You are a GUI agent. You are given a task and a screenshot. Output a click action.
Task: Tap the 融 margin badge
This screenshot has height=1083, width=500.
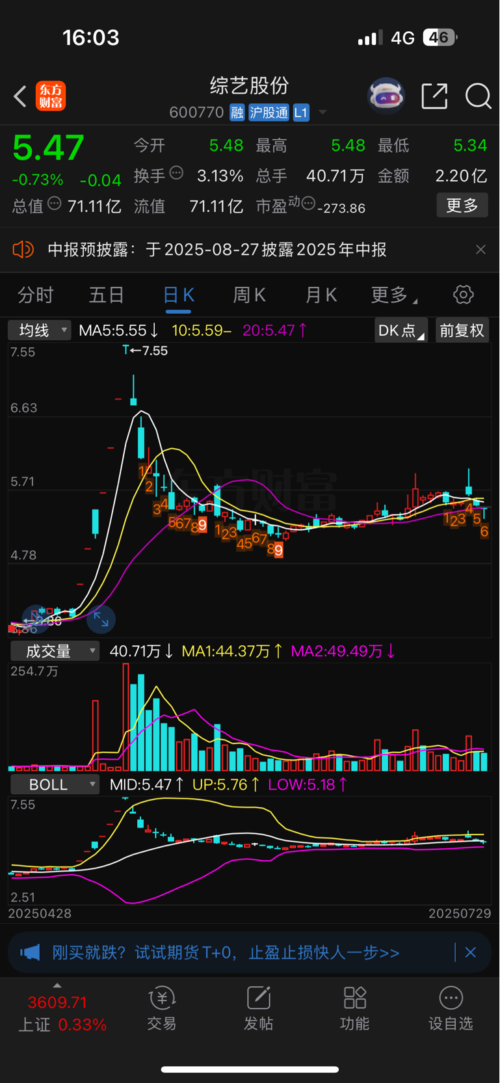(237, 113)
